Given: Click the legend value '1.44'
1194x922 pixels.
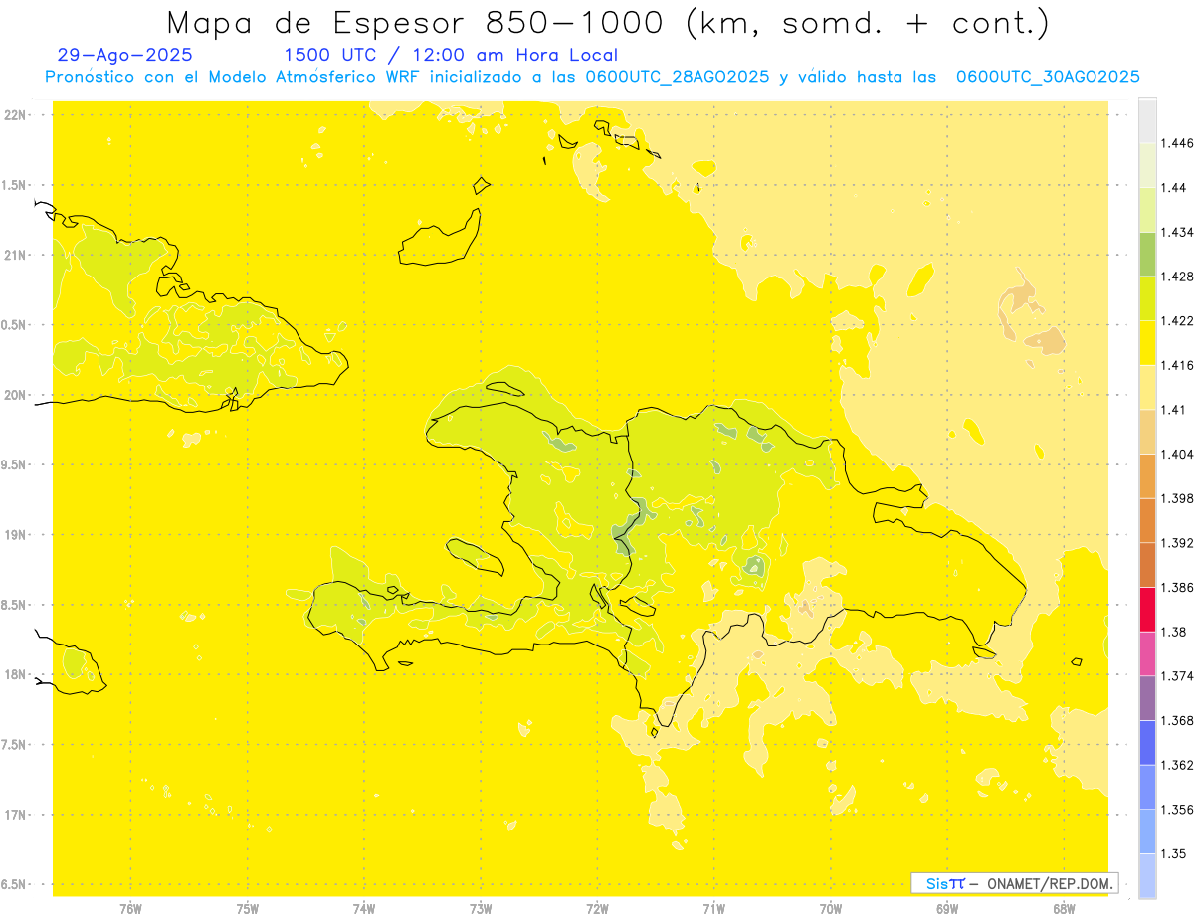Looking at the screenshot, I should click(1175, 188).
